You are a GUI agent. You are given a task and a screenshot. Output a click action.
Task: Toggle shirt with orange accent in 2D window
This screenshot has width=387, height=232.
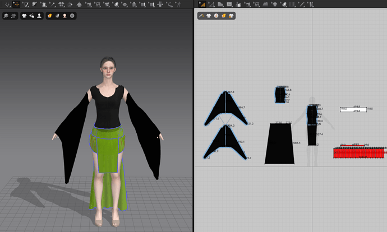coord(231,16)
